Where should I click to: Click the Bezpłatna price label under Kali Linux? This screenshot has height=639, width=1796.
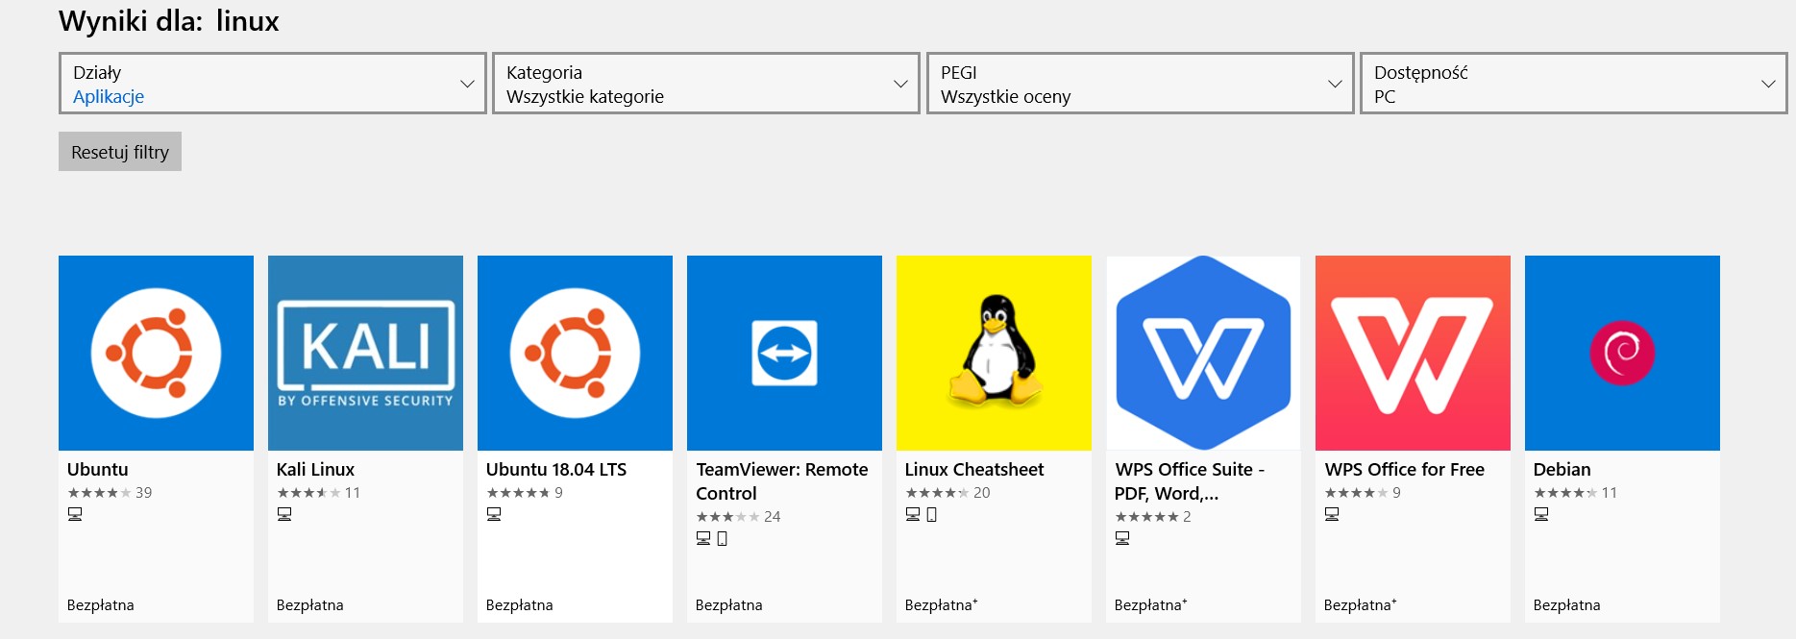pyautogui.click(x=310, y=605)
